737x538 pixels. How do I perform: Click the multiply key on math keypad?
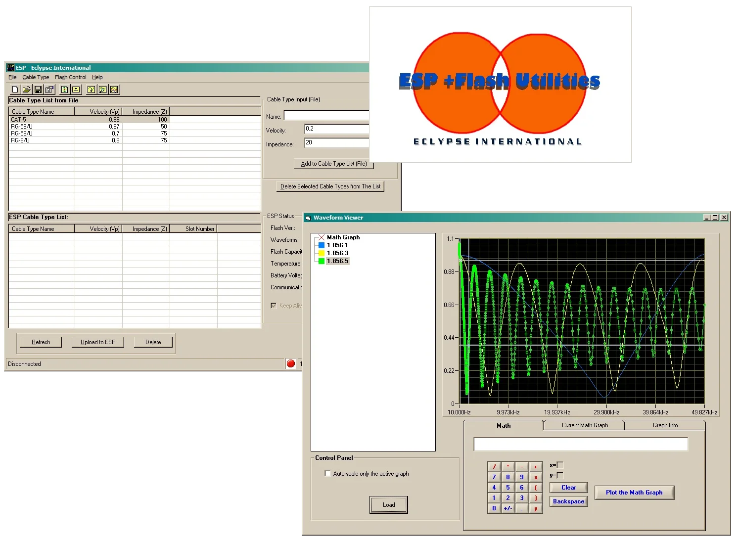click(507, 466)
